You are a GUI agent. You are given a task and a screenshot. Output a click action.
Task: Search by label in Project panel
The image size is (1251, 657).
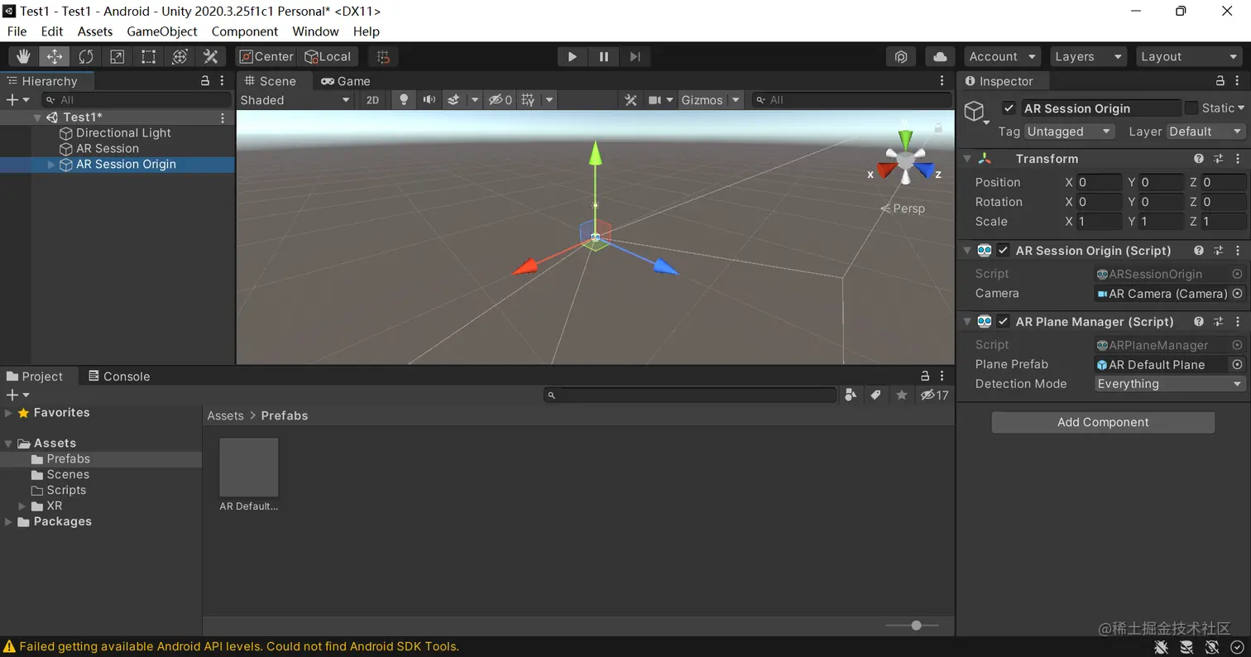[875, 395]
